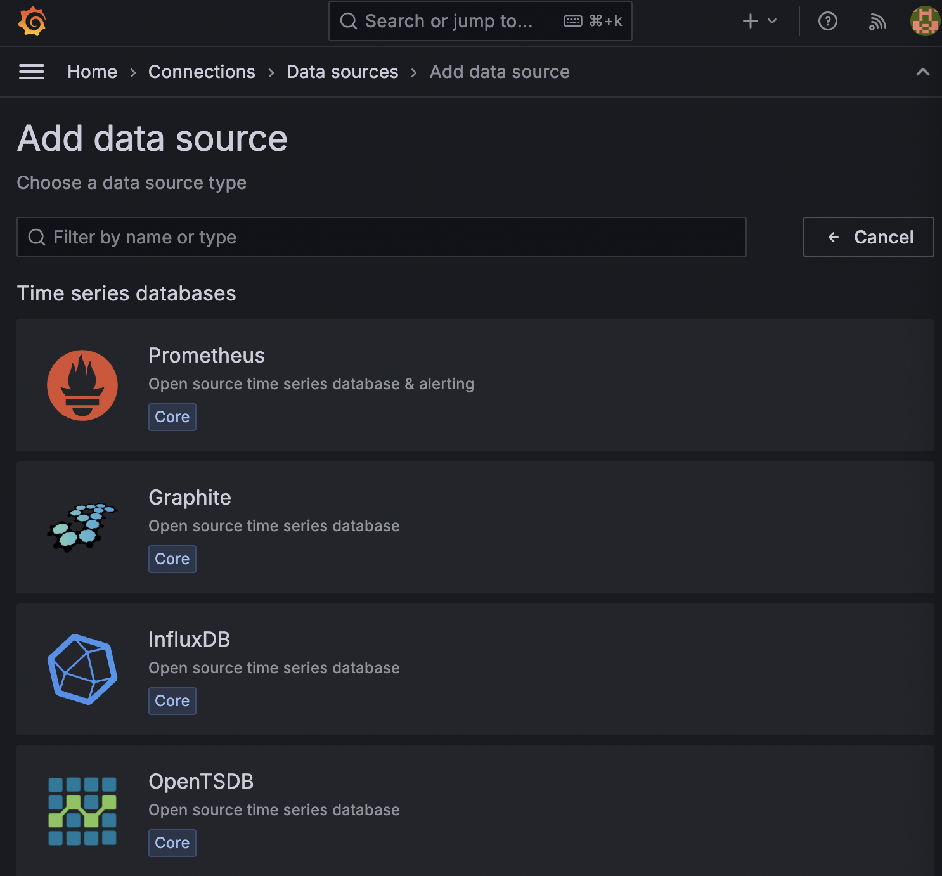Screen dimensions: 942x876
Task: Select the Graphite data source title
Action: click(190, 498)
